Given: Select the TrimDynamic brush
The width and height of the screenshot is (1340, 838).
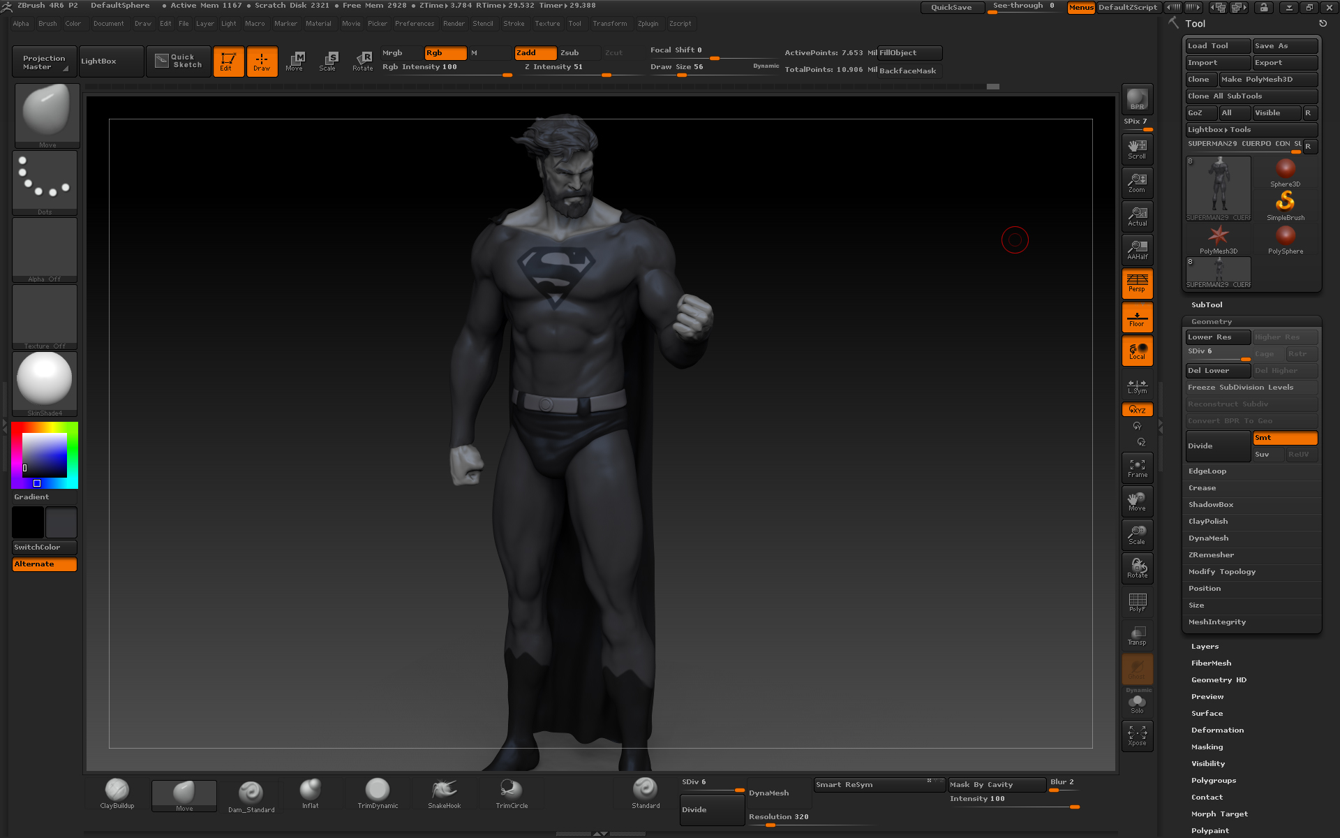Looking at the screenshot, I should point(378,791).
